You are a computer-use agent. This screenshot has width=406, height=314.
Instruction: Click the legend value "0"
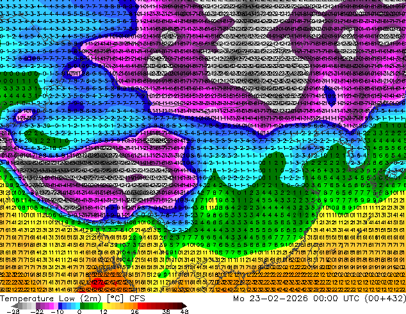tap(79, 311)
